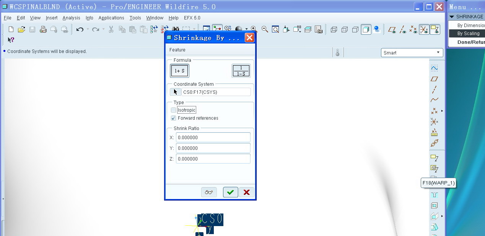485x236 pixels.
Task: Expand the redo history dropdown arrow
Action: point(104,29)
